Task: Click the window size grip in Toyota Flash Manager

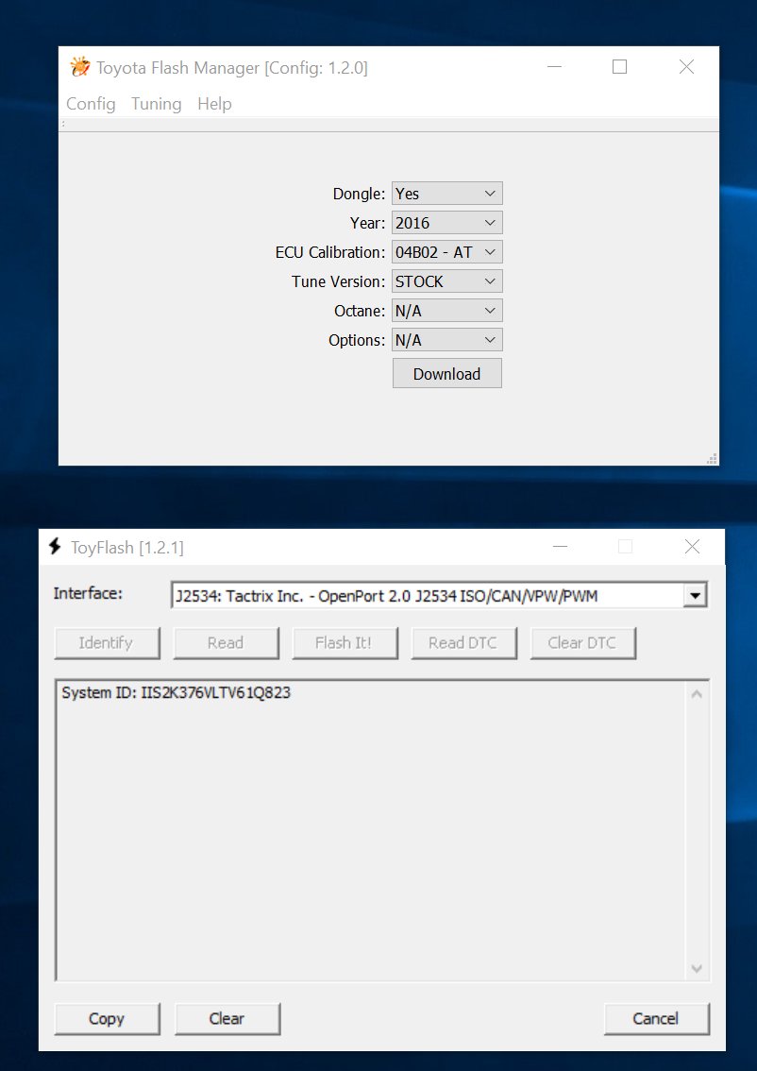Action: click(712, 458)
